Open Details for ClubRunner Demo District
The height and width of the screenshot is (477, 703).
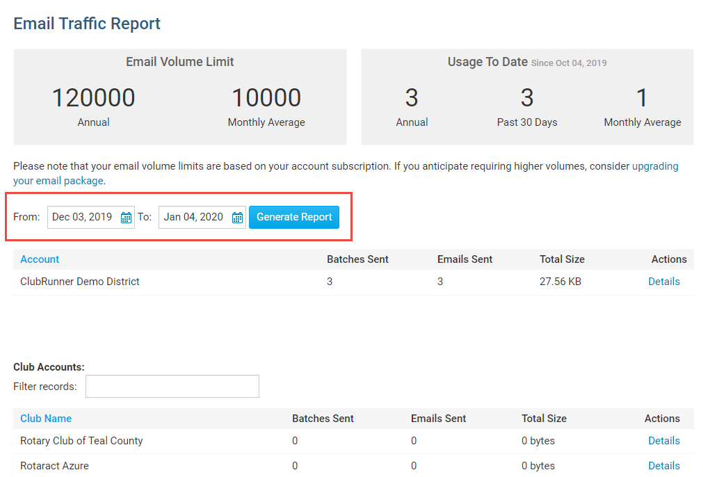663,282
